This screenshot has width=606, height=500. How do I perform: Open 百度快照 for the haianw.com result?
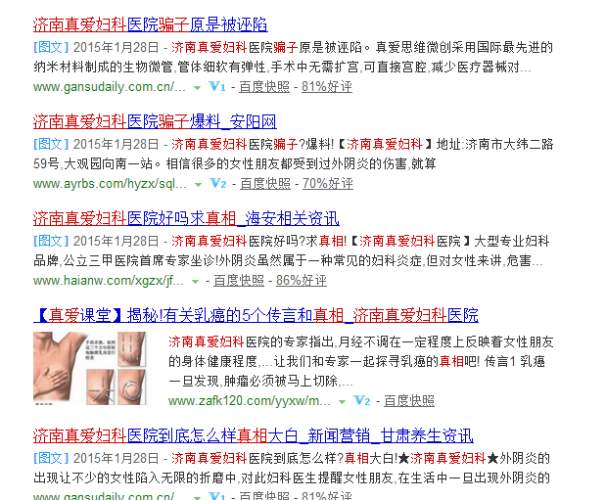pos(239,281)
